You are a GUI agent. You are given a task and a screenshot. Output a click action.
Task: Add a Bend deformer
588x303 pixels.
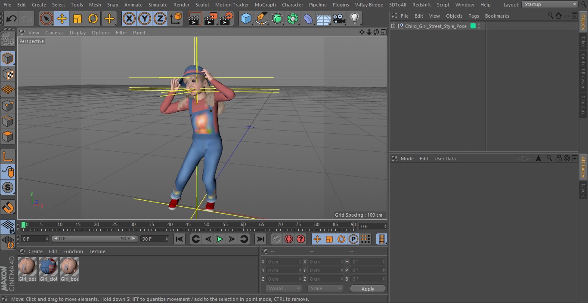[308, 18]
